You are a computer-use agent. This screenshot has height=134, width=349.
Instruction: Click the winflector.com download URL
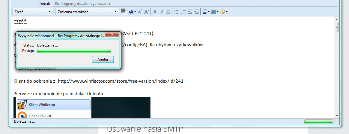pyautogui.click(x=121, y=81)
